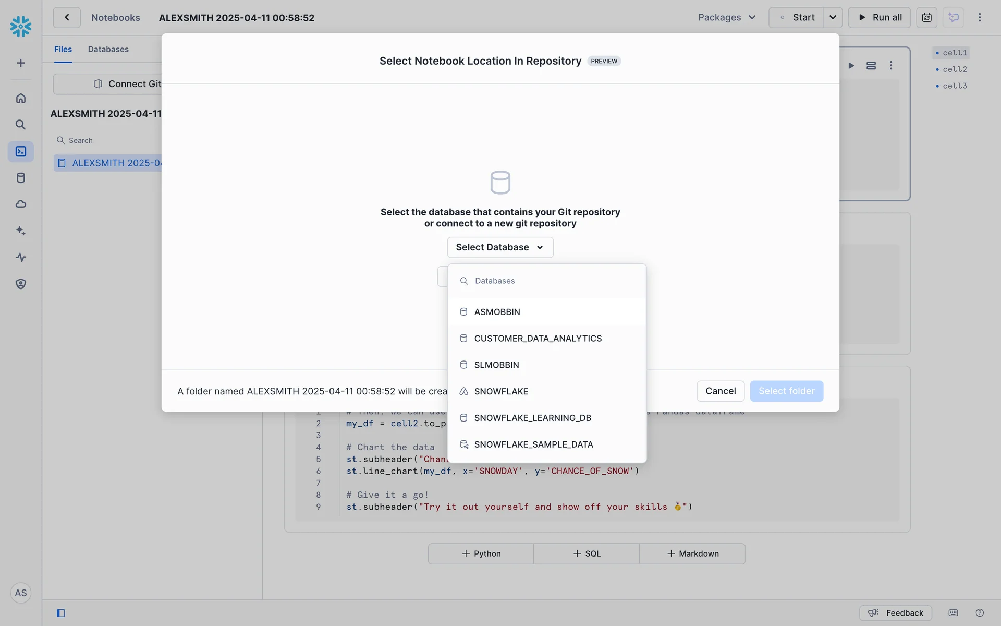The image size is (1001, 626).
Task: Toggle the left sidebar panel icon
Action: (61, 613)
